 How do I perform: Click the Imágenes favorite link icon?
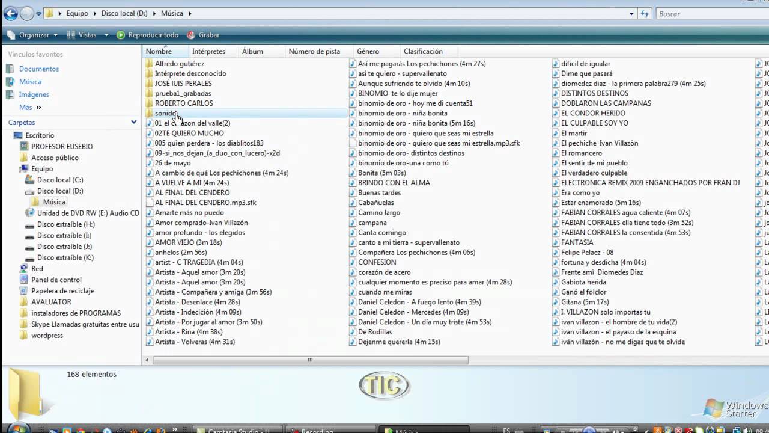click(10, 94)
